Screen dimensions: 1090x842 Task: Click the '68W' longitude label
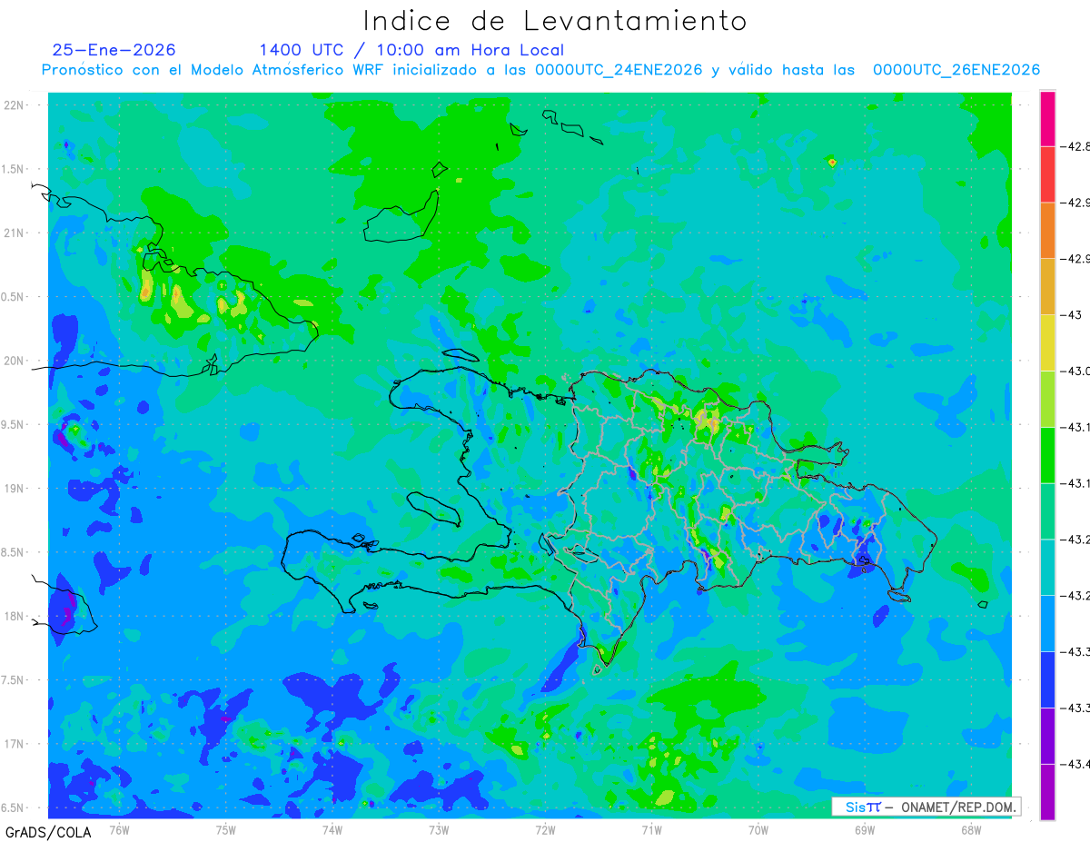pos(971,829)
